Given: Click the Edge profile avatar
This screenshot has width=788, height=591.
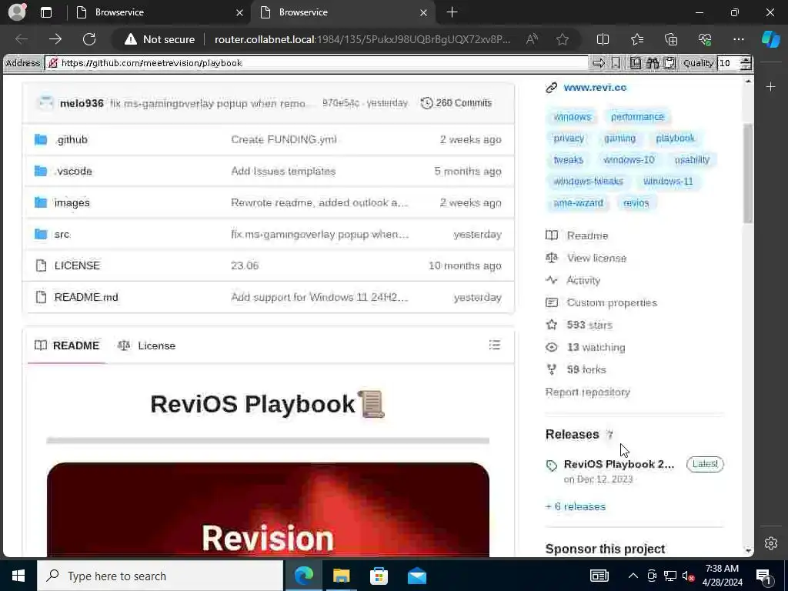Looking at the screenshot, I should click(x=17, y=12).
